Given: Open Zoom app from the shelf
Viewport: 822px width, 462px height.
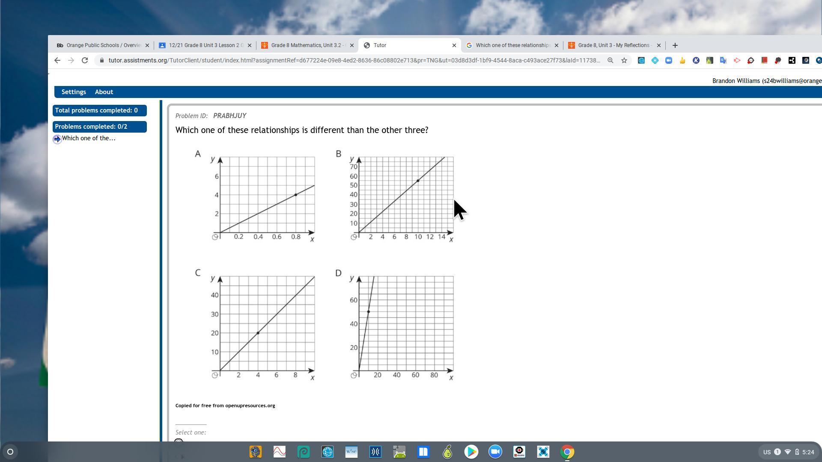Looking at the screenshot, I should point(495,452).
